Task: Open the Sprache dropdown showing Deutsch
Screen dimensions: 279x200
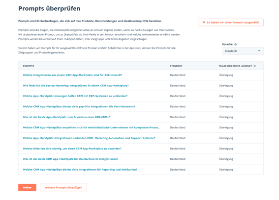Action: coord(243,51)
